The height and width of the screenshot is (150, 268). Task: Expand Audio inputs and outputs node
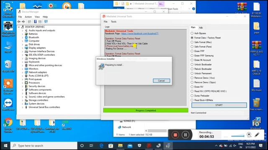pyautogui.click(x=22, y=30)
